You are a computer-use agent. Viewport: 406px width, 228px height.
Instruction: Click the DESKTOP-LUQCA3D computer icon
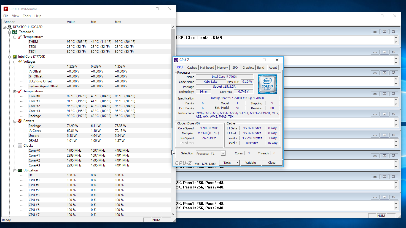click(10, 27)
